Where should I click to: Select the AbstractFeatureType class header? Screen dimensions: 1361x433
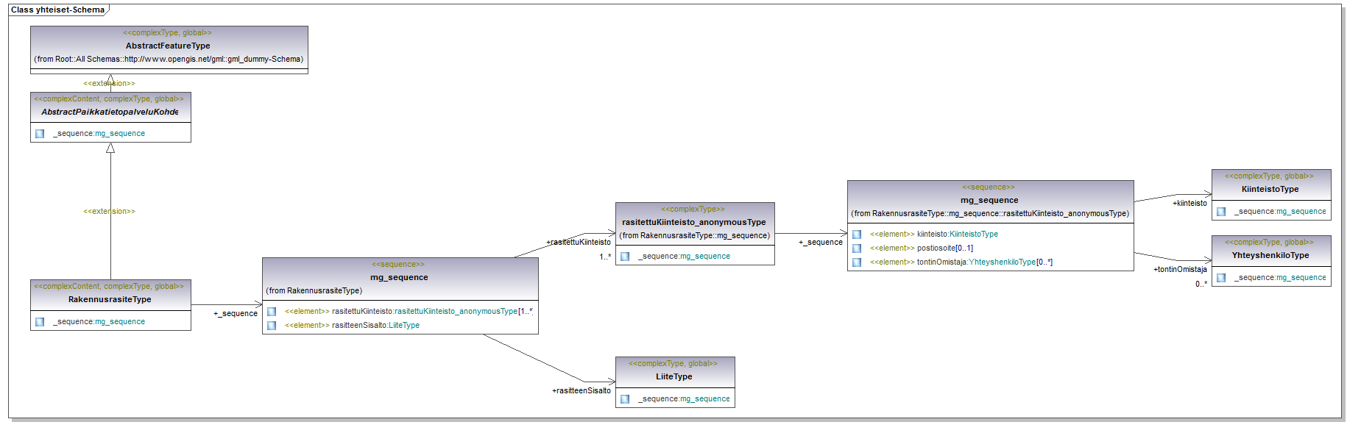168,46
